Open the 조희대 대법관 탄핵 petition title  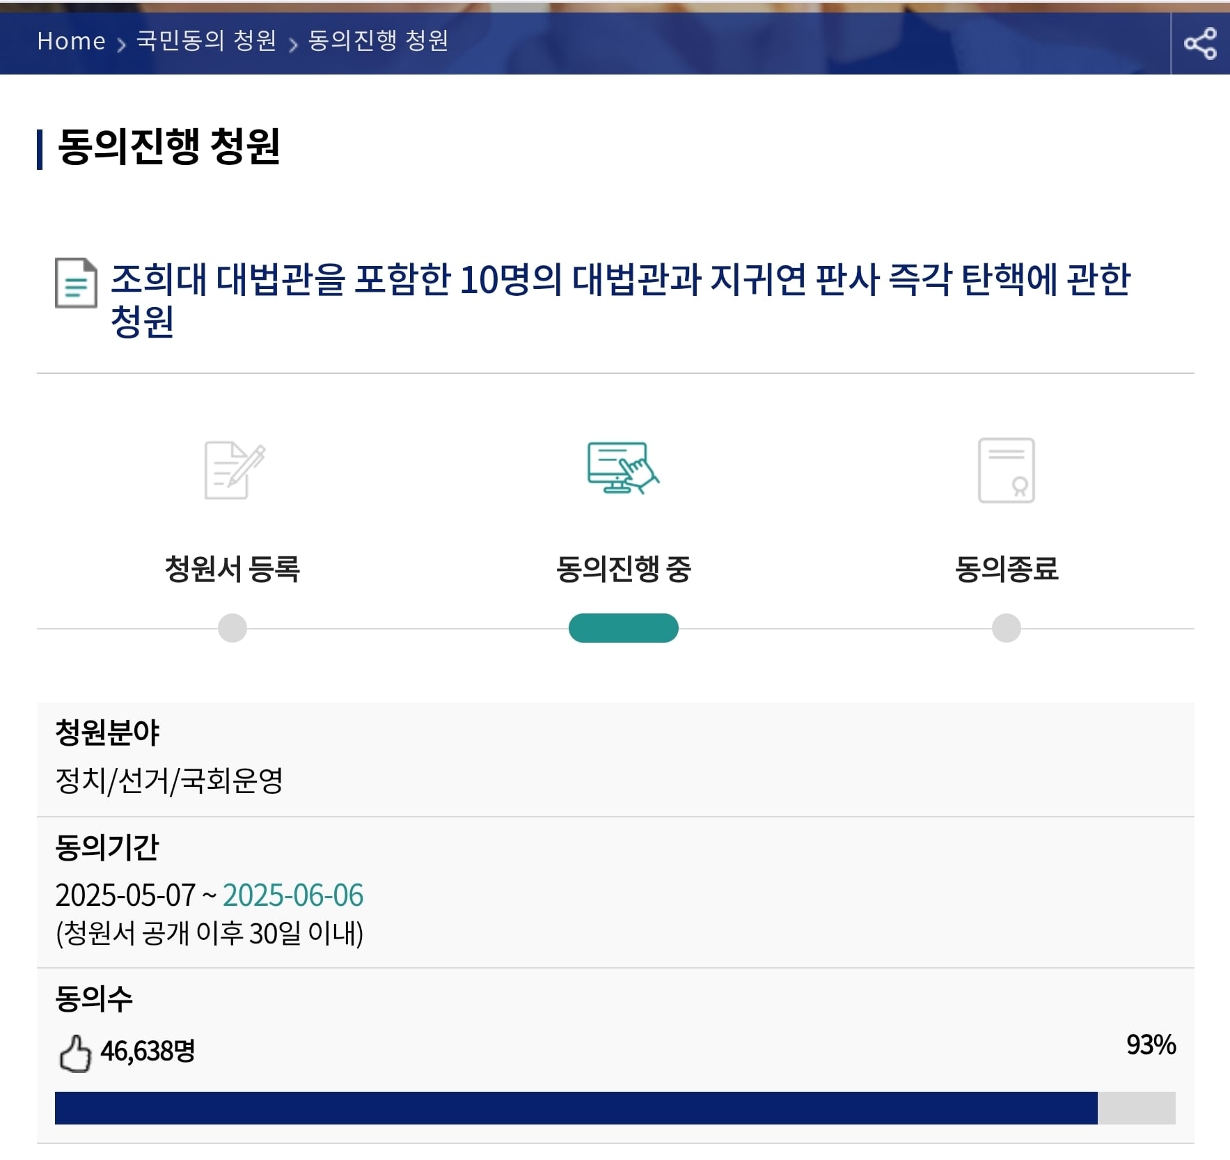(x=620, y=300)
